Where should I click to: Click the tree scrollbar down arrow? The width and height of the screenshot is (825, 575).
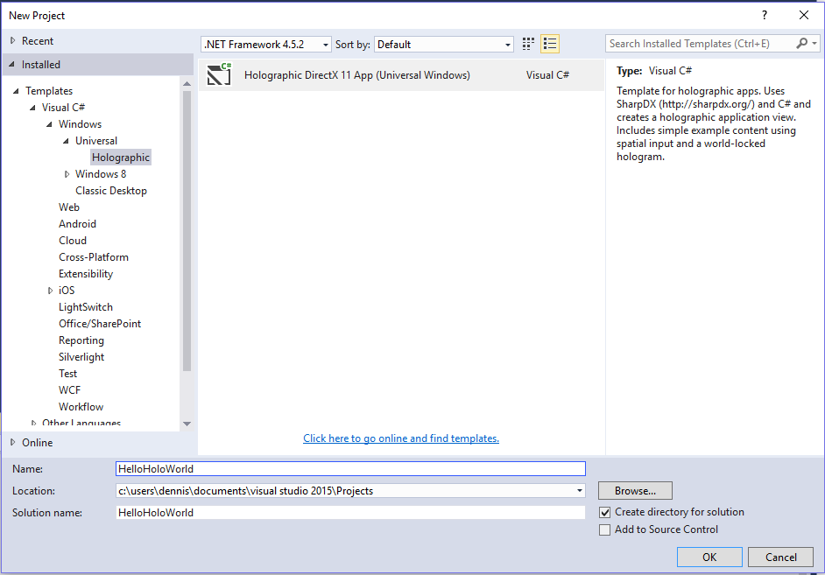point(187,424)
